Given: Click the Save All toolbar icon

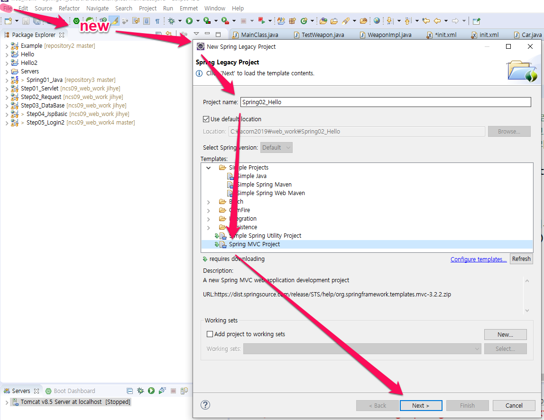Looking at the screenshot, I should pyautogui.click(x=37, y=21).
